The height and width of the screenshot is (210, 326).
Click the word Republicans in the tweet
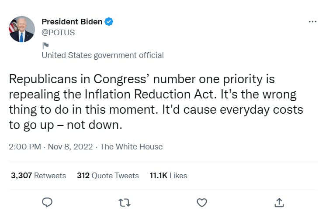(x=43, y=79)
